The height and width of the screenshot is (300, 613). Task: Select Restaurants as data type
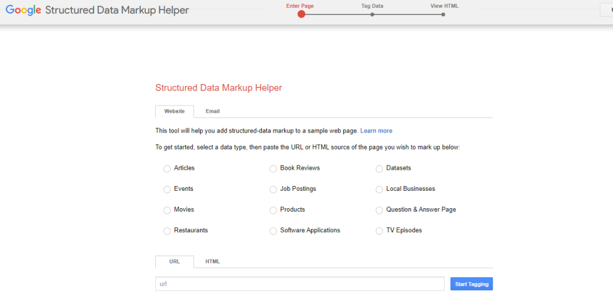pos(167,230)
